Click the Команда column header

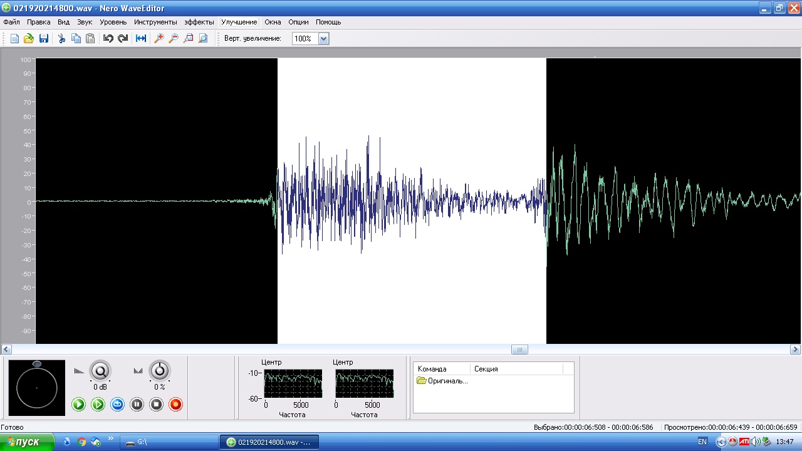coord(442,369)
